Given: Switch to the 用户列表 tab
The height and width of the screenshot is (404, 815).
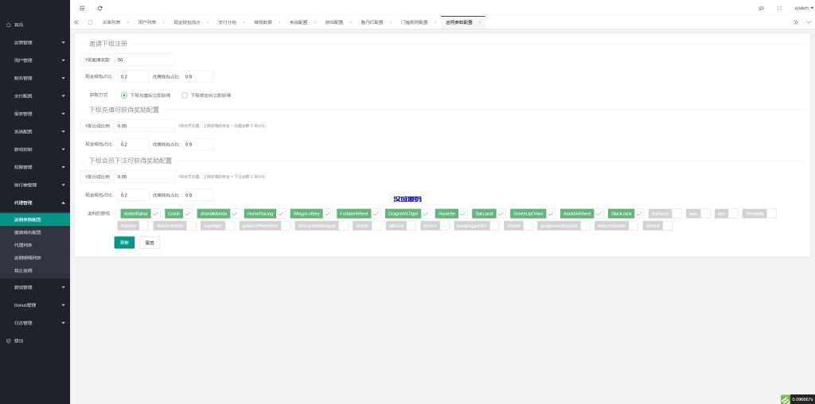Looking at the screenshot, I should pos(147,22).
